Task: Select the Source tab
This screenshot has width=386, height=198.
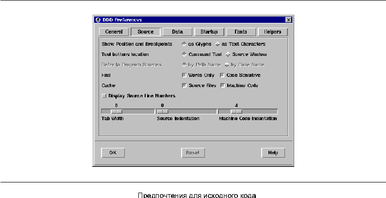Action: (x=145, y=32)
